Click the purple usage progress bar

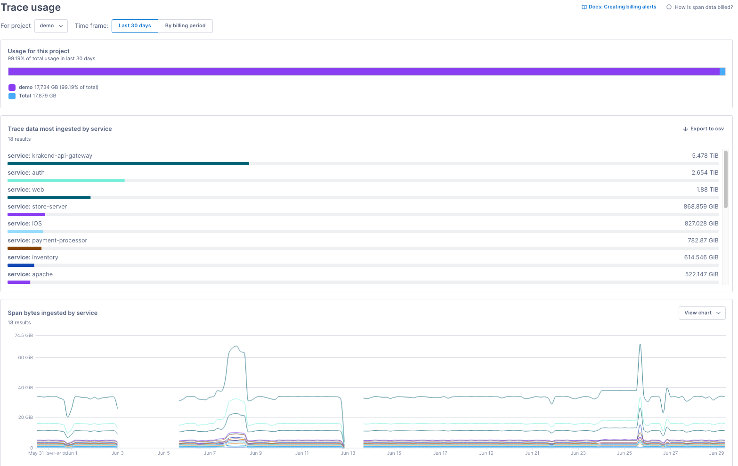pos(363,71)
